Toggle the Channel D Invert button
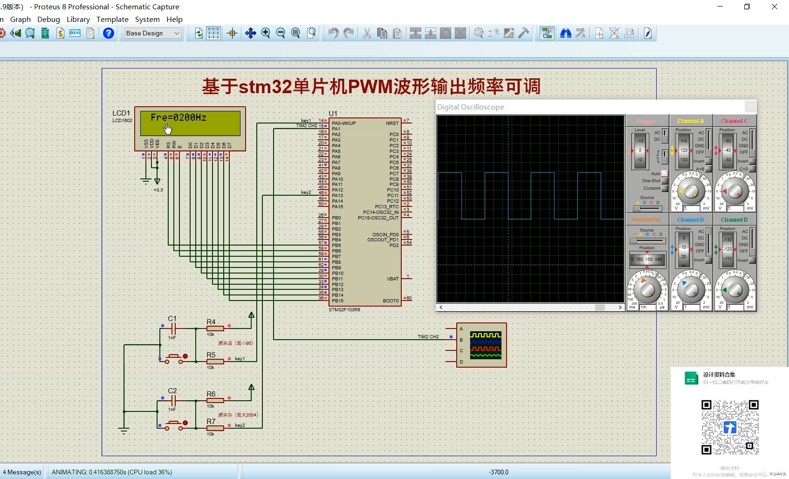The width and height of the screenshot is (789, 479). point(752,260)
